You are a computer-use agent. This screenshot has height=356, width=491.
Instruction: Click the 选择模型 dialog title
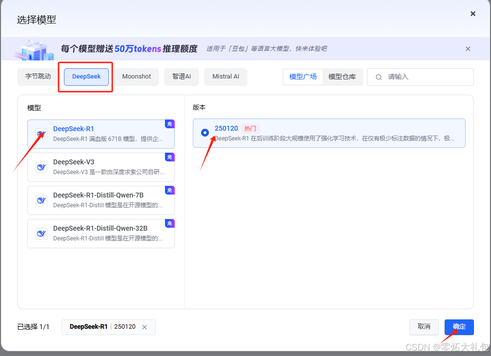(37, 20)
